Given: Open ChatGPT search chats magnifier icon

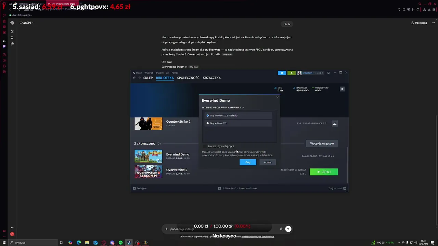Looking at the screenshot, I should tap(12, 38).
